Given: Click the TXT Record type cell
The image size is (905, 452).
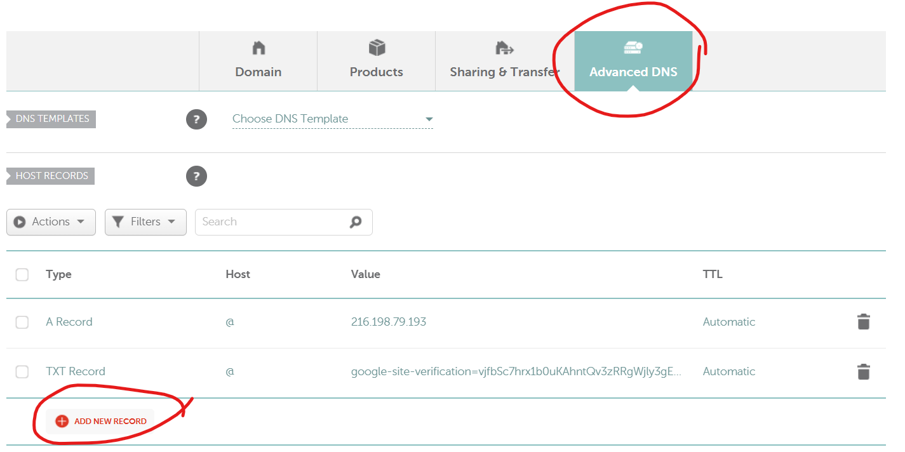Looking at the screenshot, I should (x=76, y=371).
